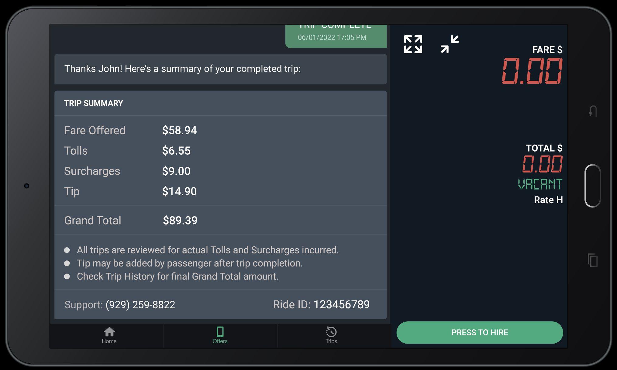Tap the Home icon in the bottom bar
This screenshot has width=617, height=370.
[109, 332]
